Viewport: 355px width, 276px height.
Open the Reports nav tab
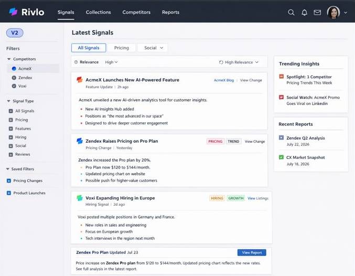pyautogui.click(x=170, y=12)
